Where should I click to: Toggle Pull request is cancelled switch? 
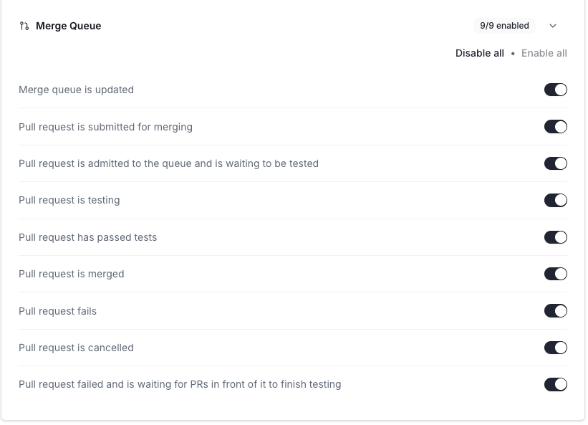click(x=556, y=348)
